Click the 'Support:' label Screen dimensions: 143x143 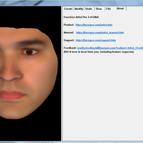[x=69, y=40]
